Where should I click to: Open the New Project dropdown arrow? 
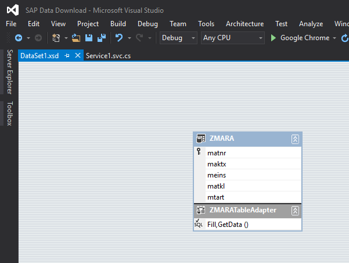coord(66,38)
